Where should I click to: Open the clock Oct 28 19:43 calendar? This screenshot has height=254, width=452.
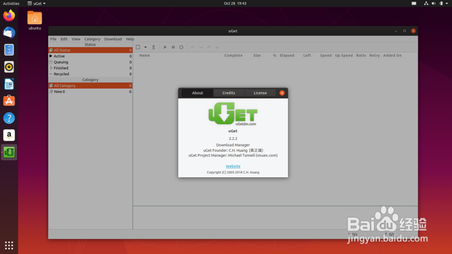coord(235,4)
